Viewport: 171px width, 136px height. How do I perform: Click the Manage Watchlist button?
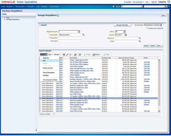122,25
